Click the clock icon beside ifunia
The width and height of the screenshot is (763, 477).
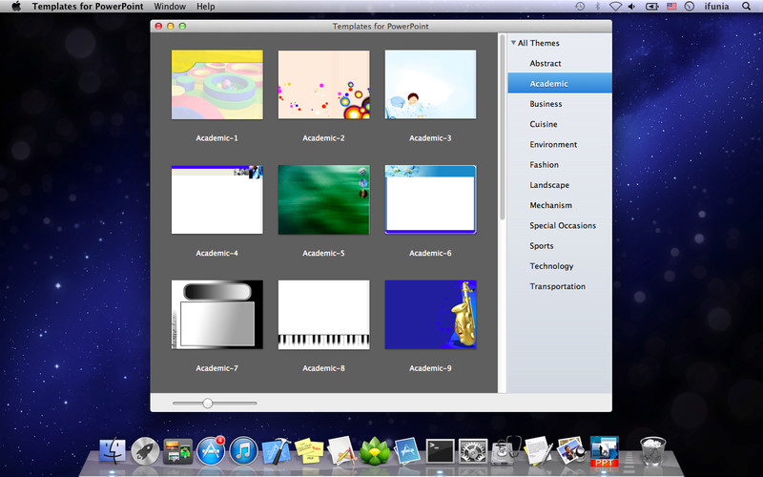point(689,7)
